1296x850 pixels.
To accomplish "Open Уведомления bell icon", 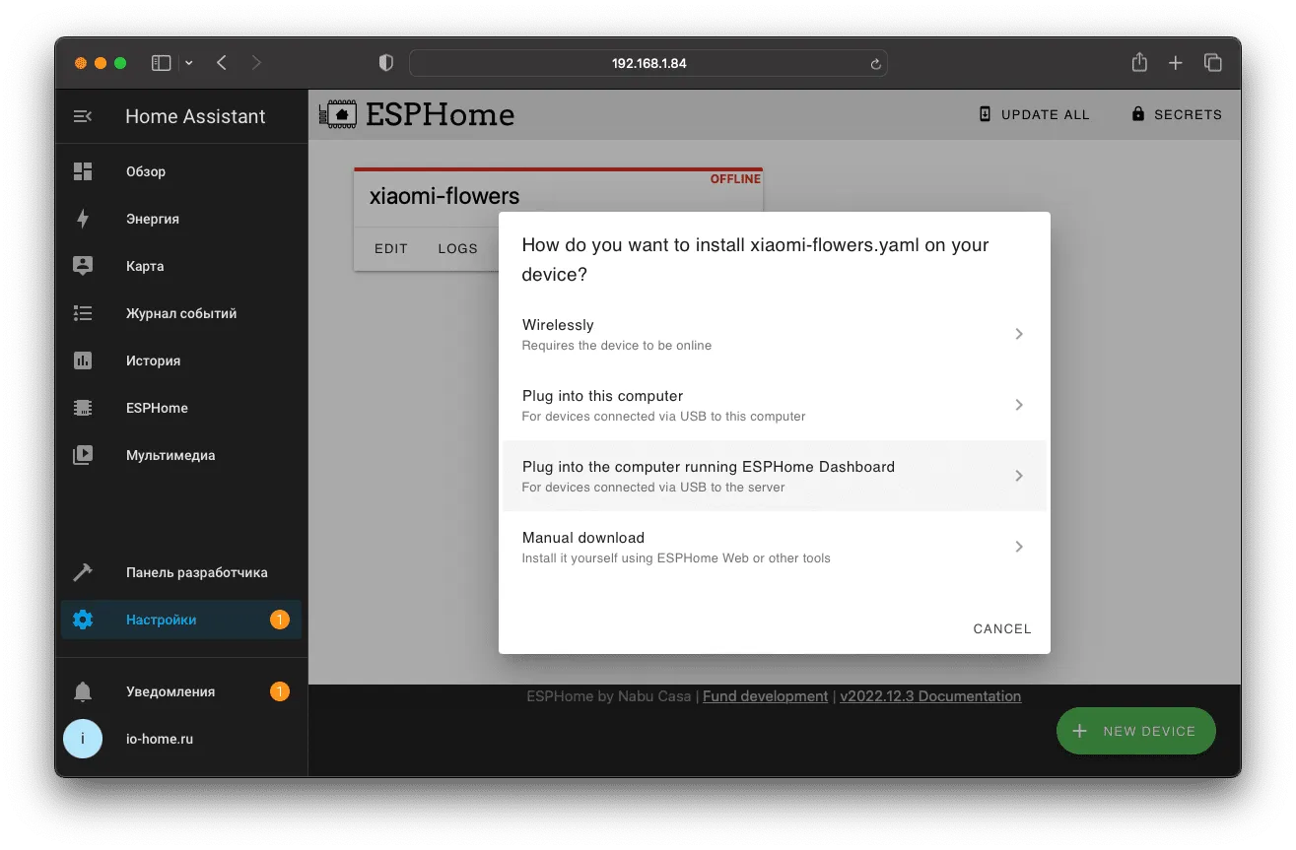I will coord(83,691).
